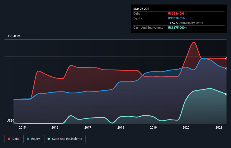Click the blue Equity legend dot
231x148 pixels.
click(28, 139)
